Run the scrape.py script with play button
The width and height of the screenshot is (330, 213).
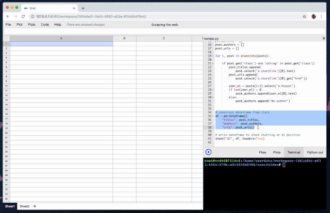point(208,152)
